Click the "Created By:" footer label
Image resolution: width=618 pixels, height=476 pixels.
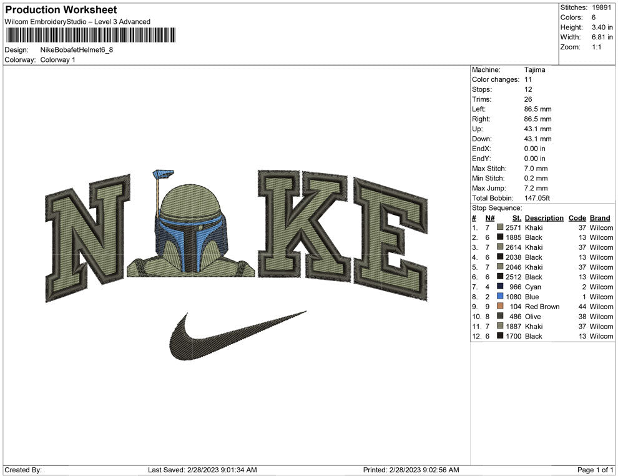click(x=23, y=469)
